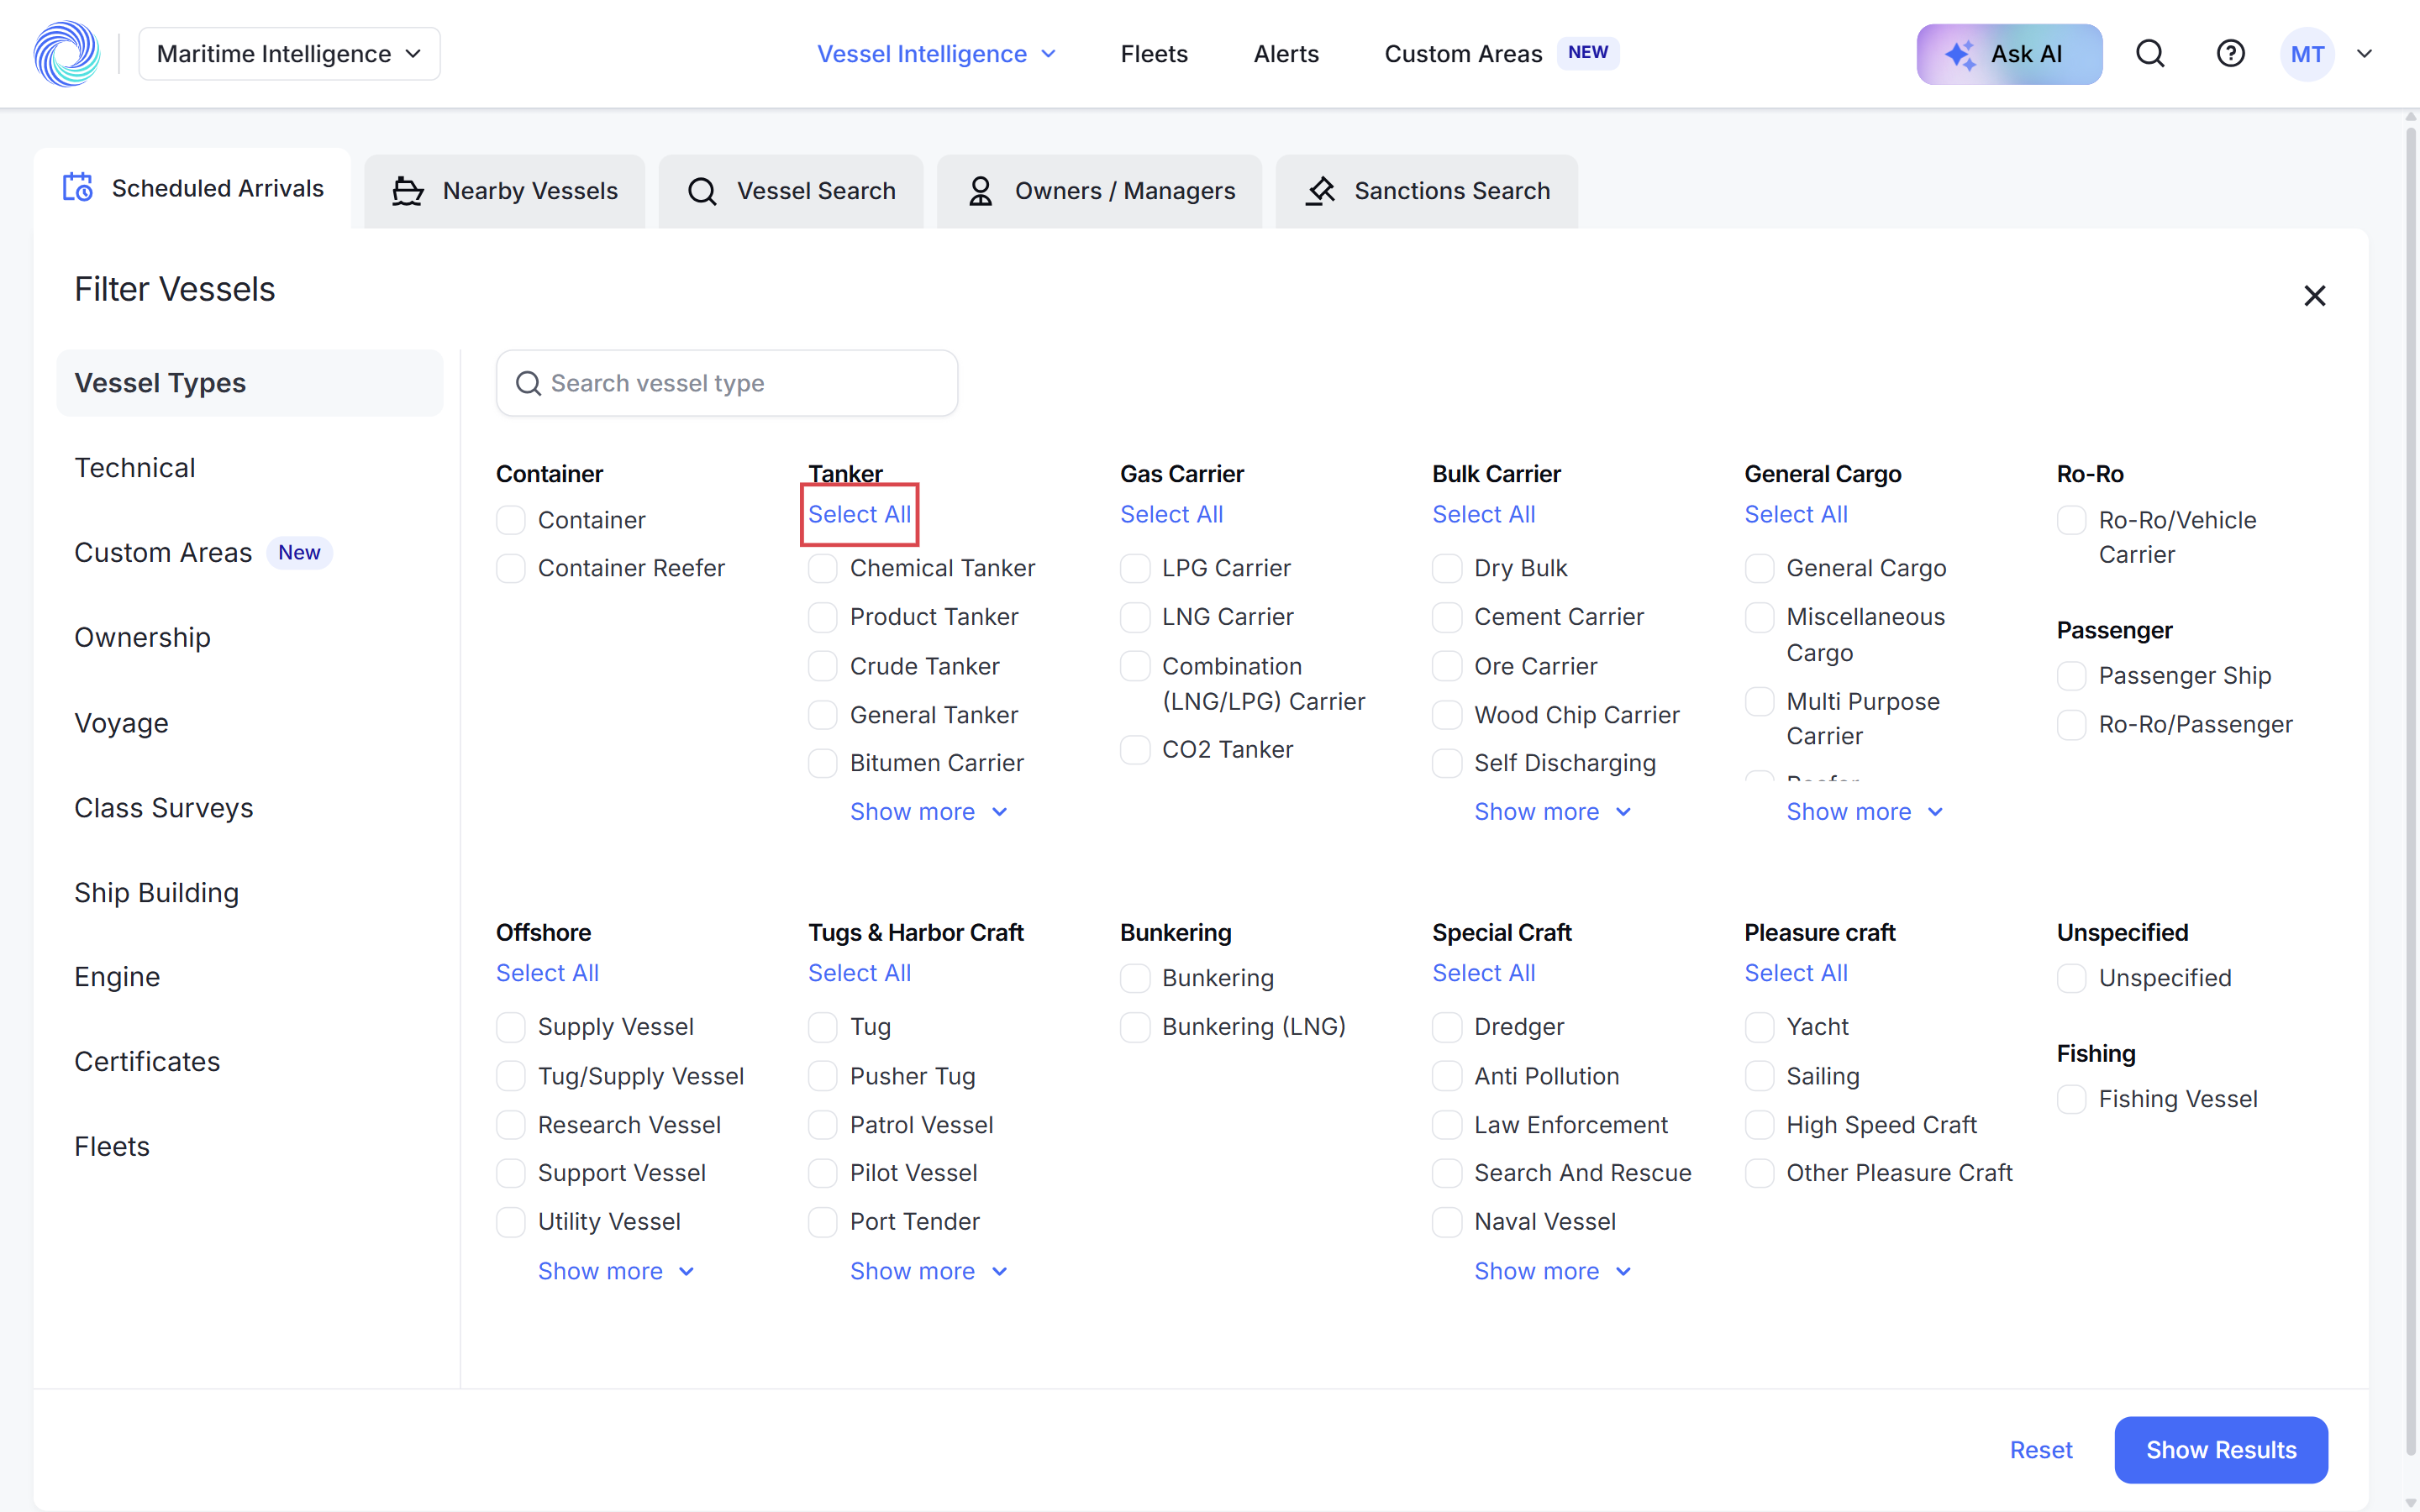Open the help question mark icon
The width and height of the screenshot is (2420, 1512).
point(2230,54)
